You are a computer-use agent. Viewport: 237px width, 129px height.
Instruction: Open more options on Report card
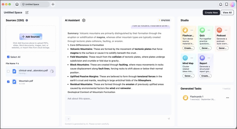click(x=209, y=58)
